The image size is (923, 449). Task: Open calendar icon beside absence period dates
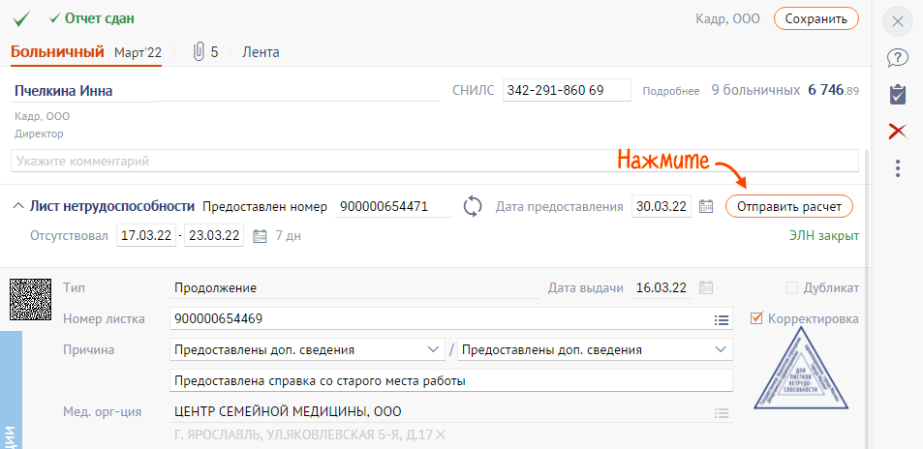tap(259, 235)
